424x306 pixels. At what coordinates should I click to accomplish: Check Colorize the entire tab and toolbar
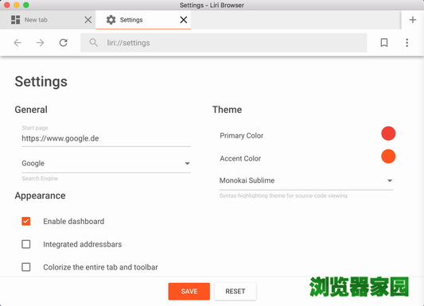coord(26,267)
